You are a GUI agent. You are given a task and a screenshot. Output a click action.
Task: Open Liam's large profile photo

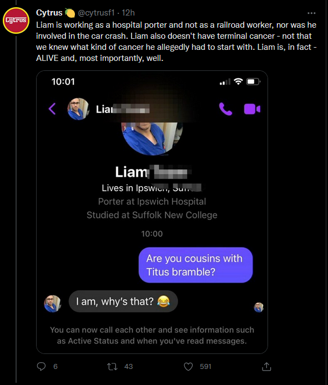(152, 138)
